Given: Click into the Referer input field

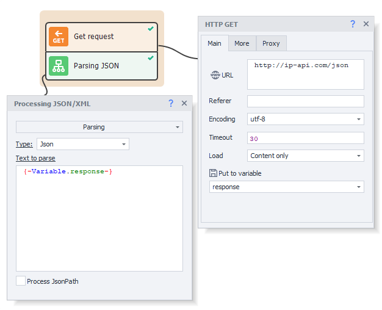Looking at the screenshot, I should [305, 101].
